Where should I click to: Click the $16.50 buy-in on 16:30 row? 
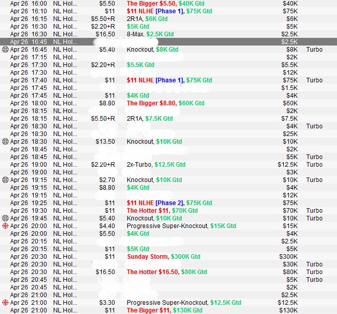click(105, 34)
